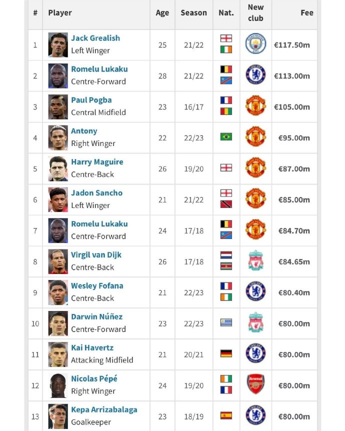Image resolution: width=345 pixels, height=431 pixels.
Task: Sort table by Age column header
Action: (x=162, y=13)
